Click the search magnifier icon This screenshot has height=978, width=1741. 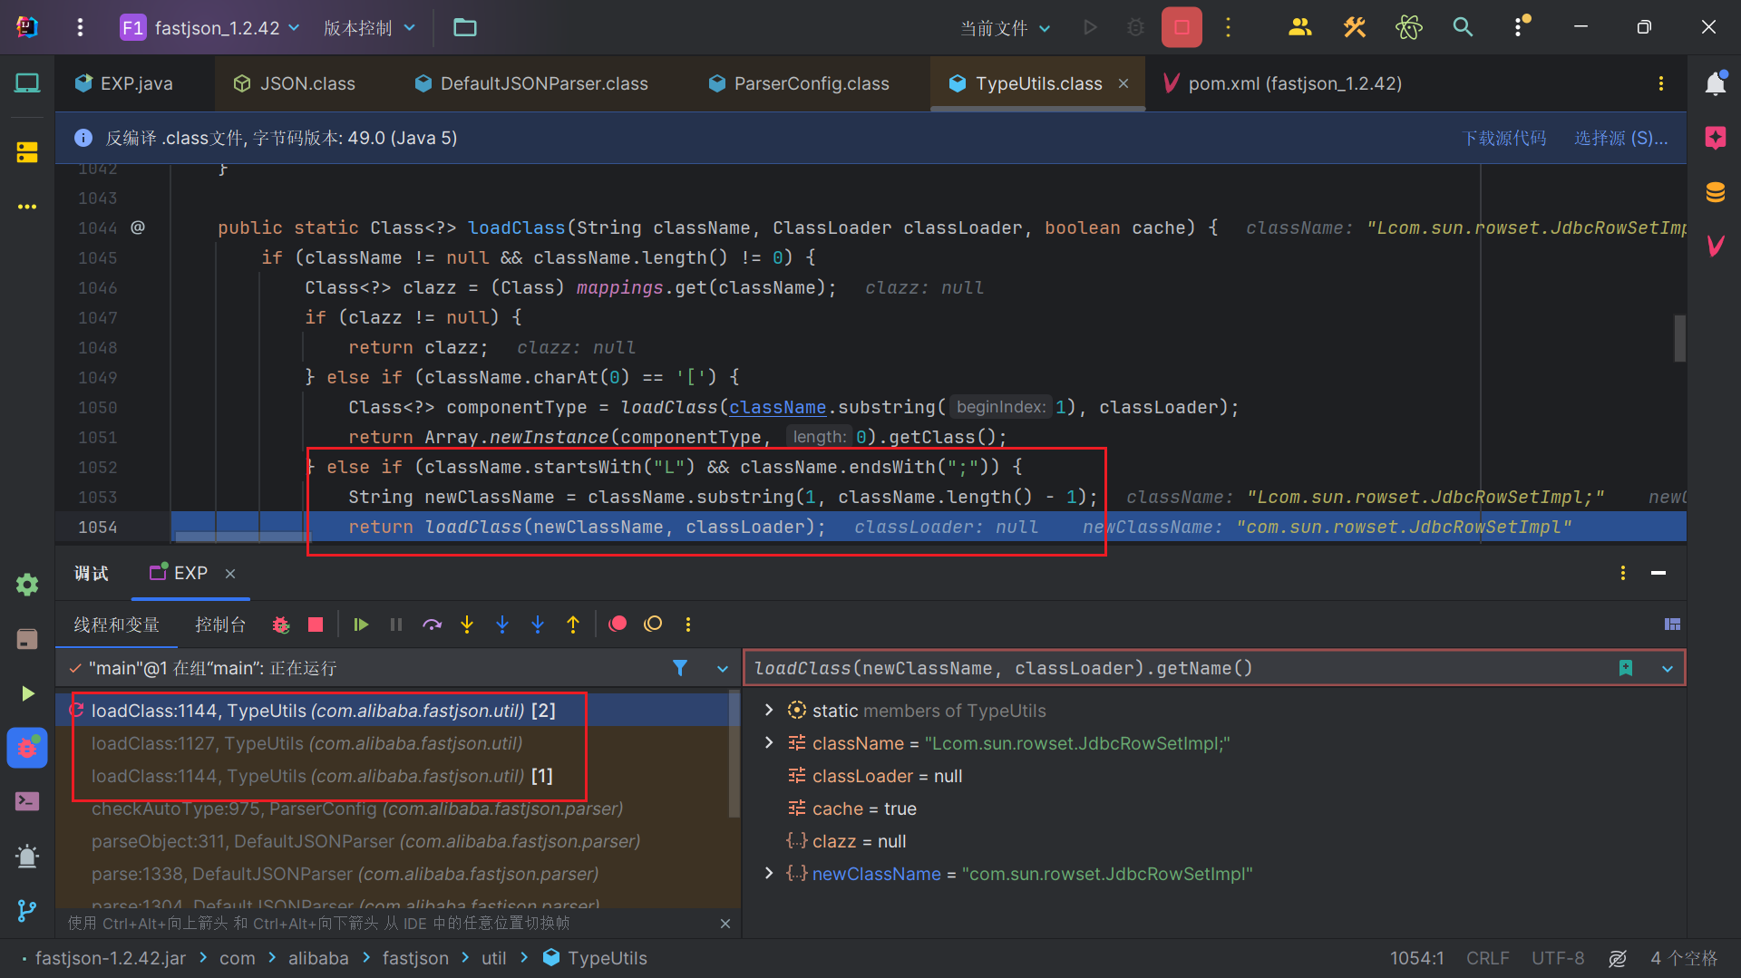(x=1463, y=27)
